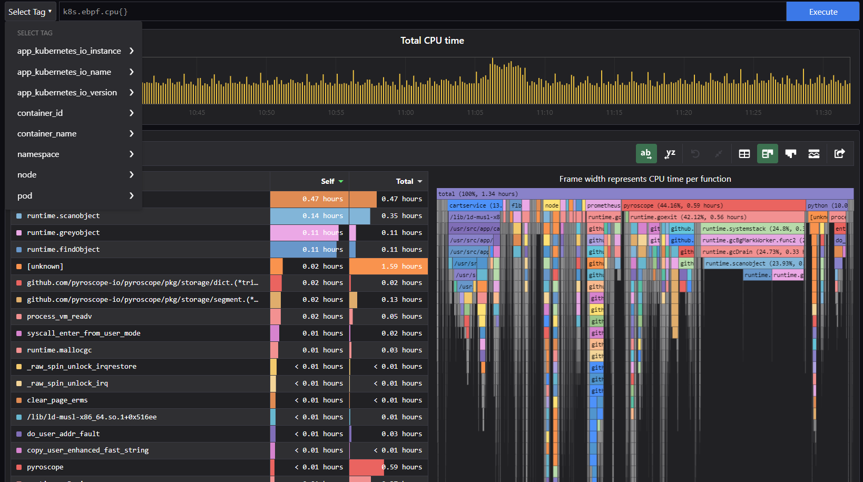
Task: Click the pink runtime.greyobject color swatch
Action: [x=19, y=233]
